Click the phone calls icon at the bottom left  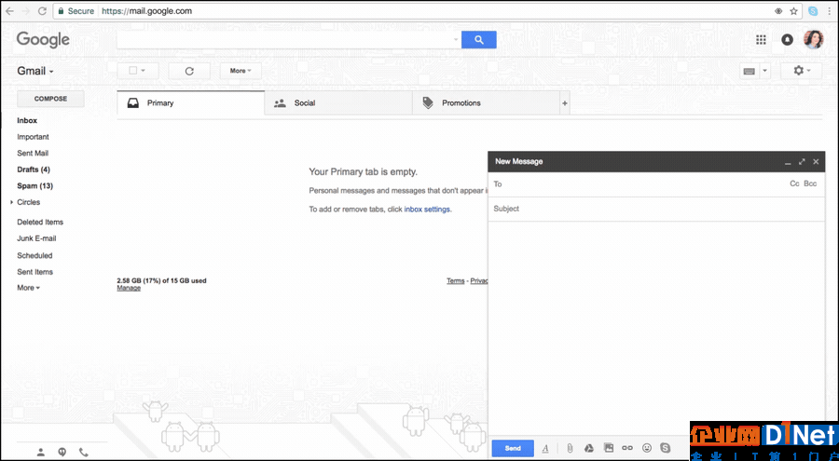pyautogui.click(x=84, y=452)
